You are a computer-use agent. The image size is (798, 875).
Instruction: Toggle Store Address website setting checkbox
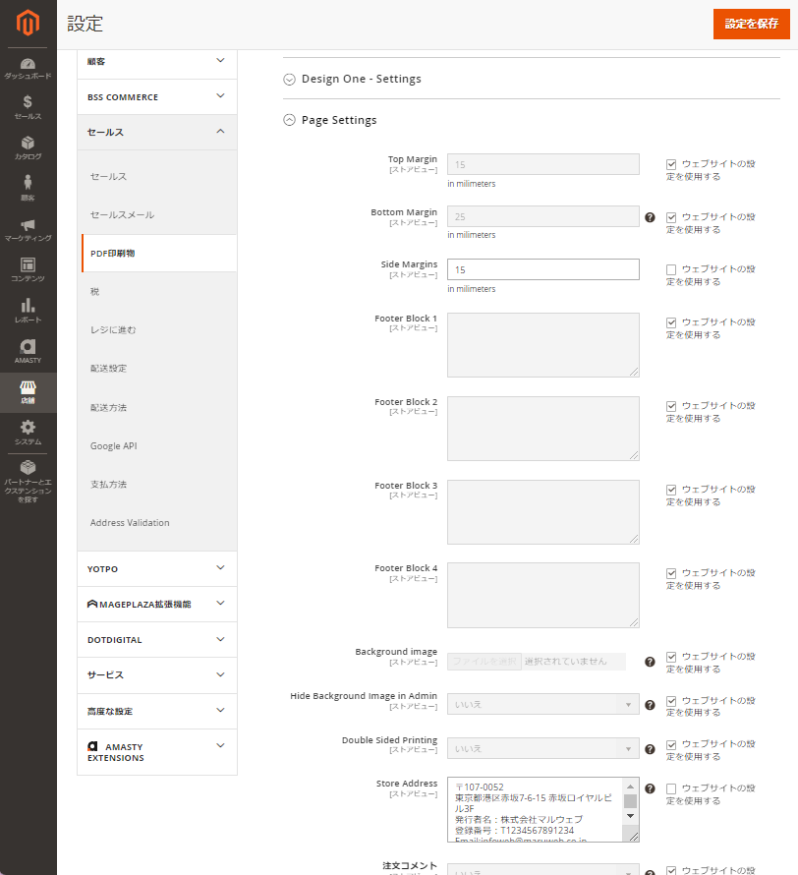coord(671,788)
